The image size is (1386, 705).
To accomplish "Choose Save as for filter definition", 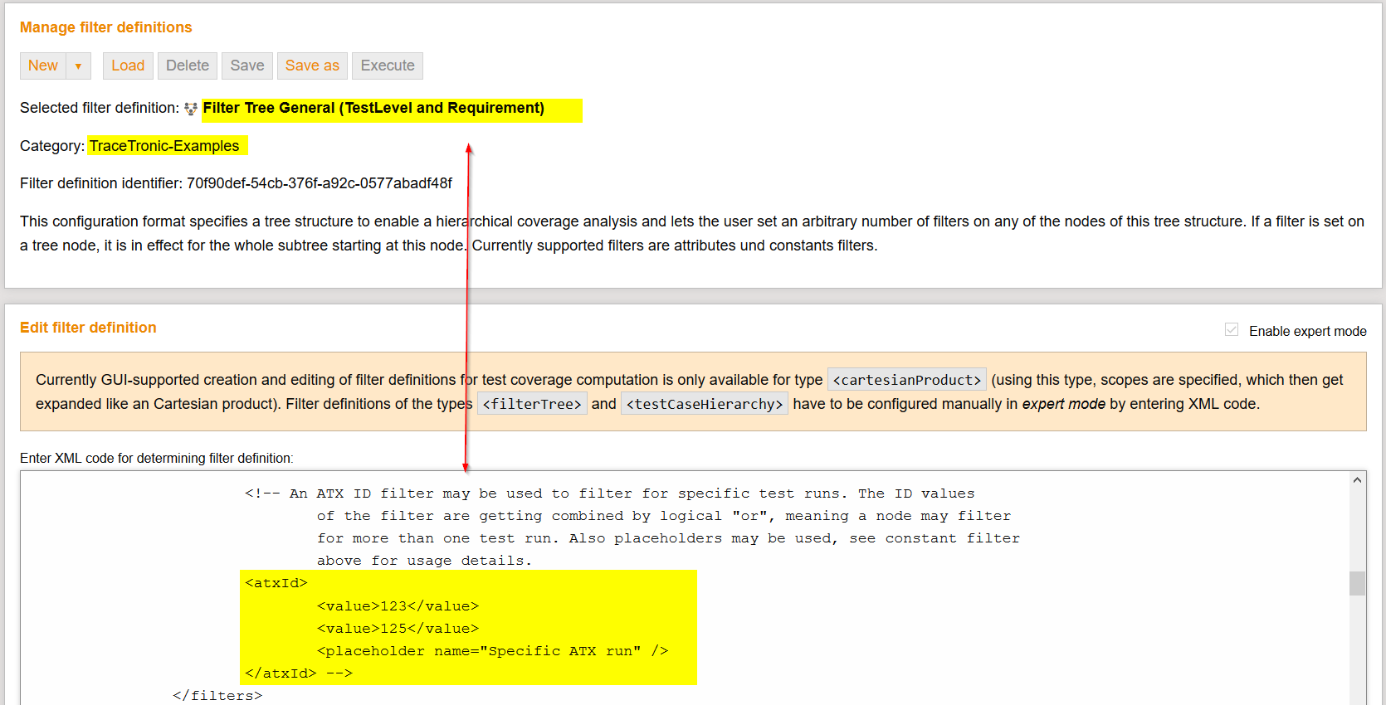I will (x=312, y=66).
